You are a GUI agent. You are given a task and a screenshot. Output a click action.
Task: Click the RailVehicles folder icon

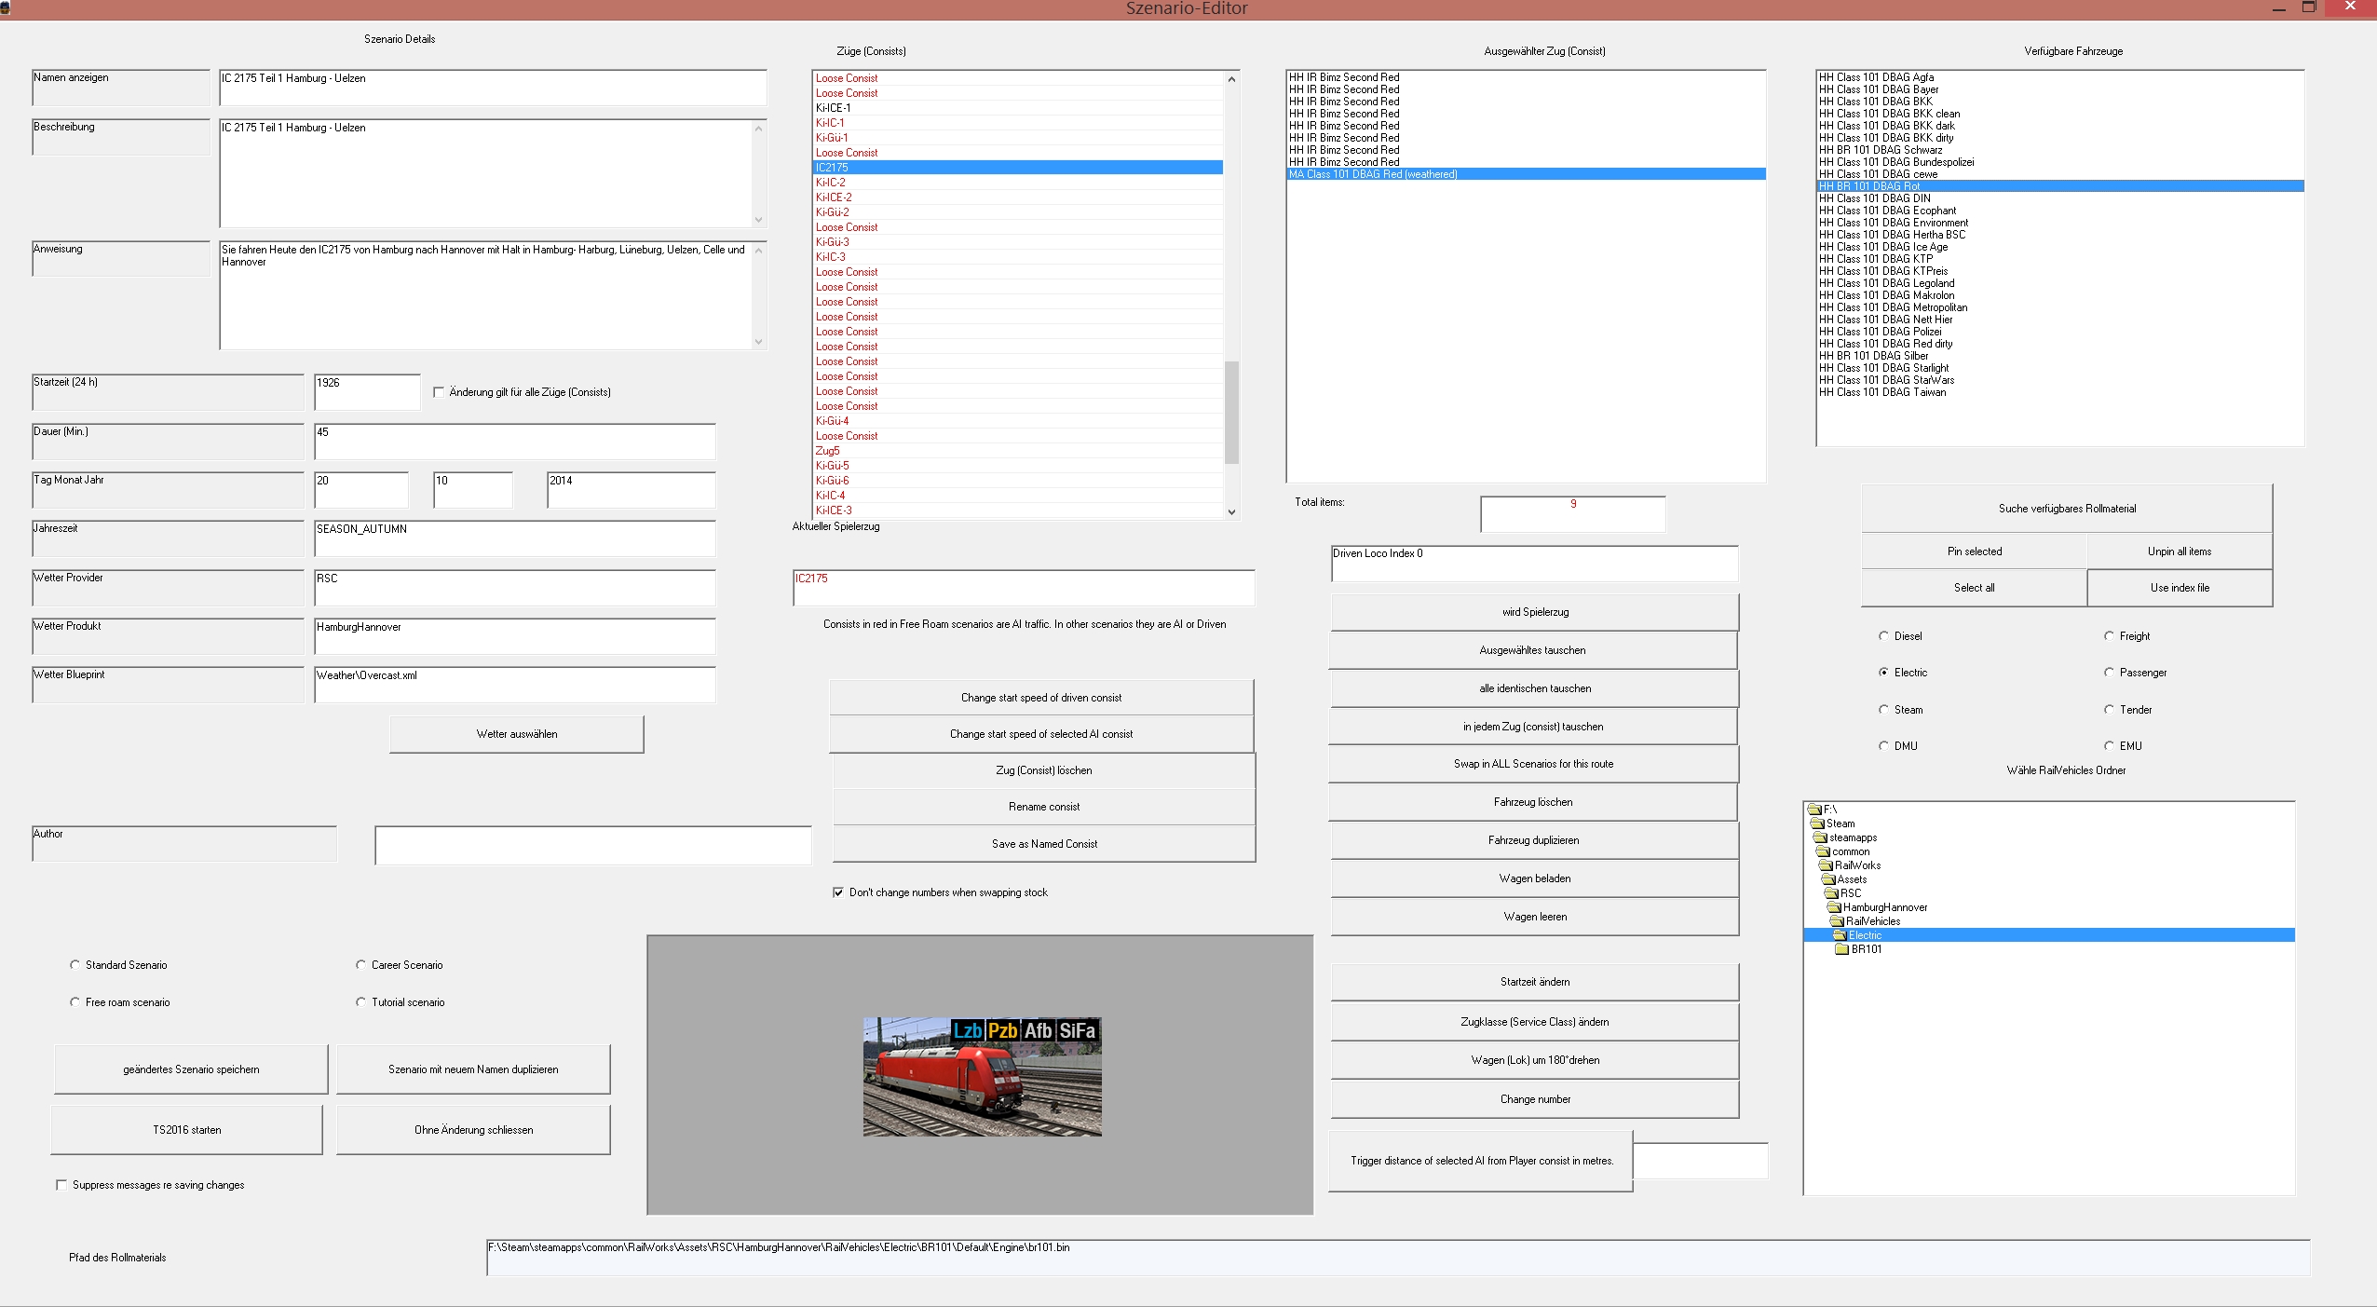pyautogui.click(x=1837, y=921)
